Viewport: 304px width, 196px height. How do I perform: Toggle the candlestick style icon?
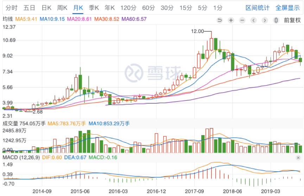click(x=276, y=20)
